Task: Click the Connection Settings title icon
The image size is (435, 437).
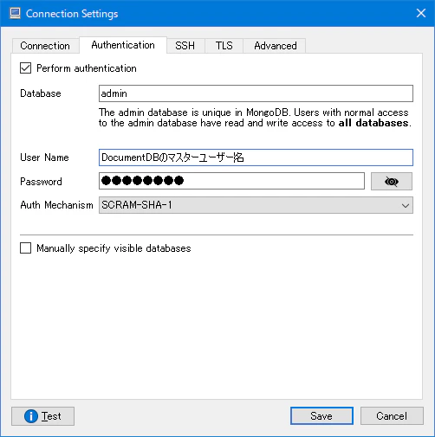Action: click(15, 14)
